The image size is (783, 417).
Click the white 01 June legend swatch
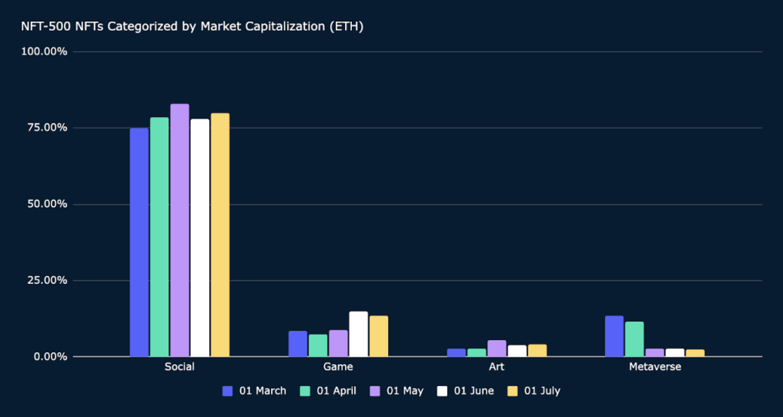coord(443,391)
